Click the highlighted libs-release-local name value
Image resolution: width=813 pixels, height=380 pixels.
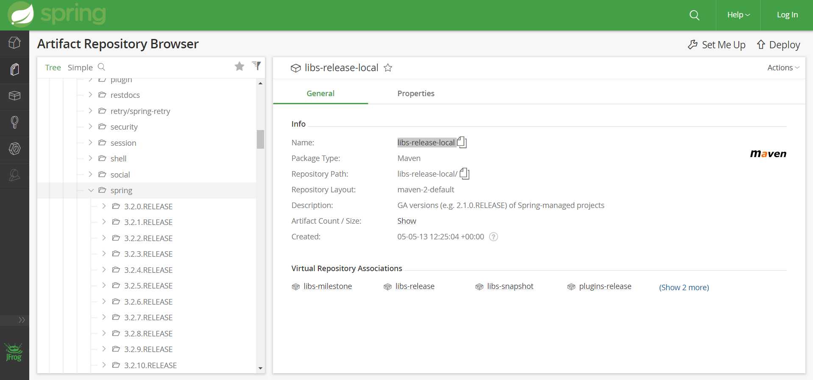[x=426, y=142]
